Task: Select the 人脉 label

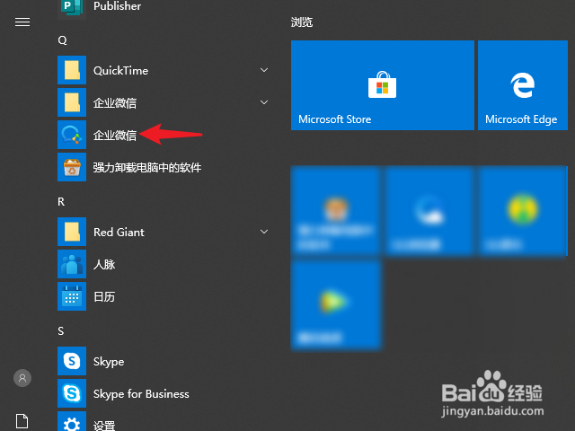Action: 104,264
